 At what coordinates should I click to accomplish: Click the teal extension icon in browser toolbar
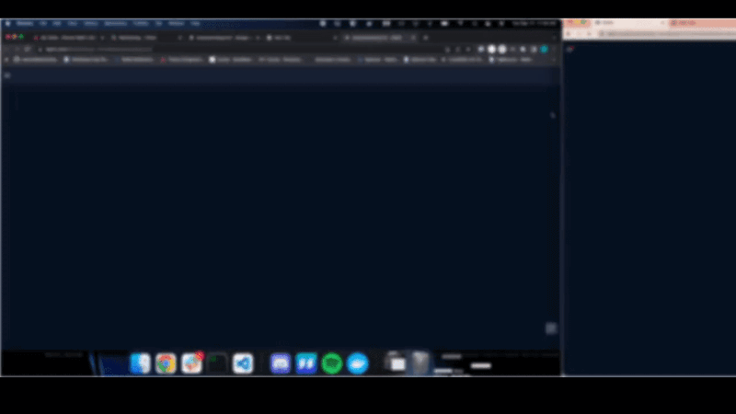pos(544,49)
